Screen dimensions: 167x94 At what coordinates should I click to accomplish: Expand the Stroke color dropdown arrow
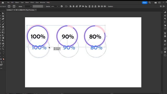16,6
